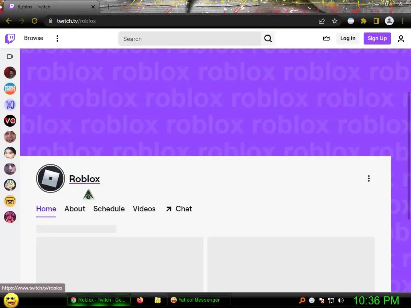Click the Log In button
Image resolution: width=411 pixels, height=308 pixels.
click(x=348, y=38)
